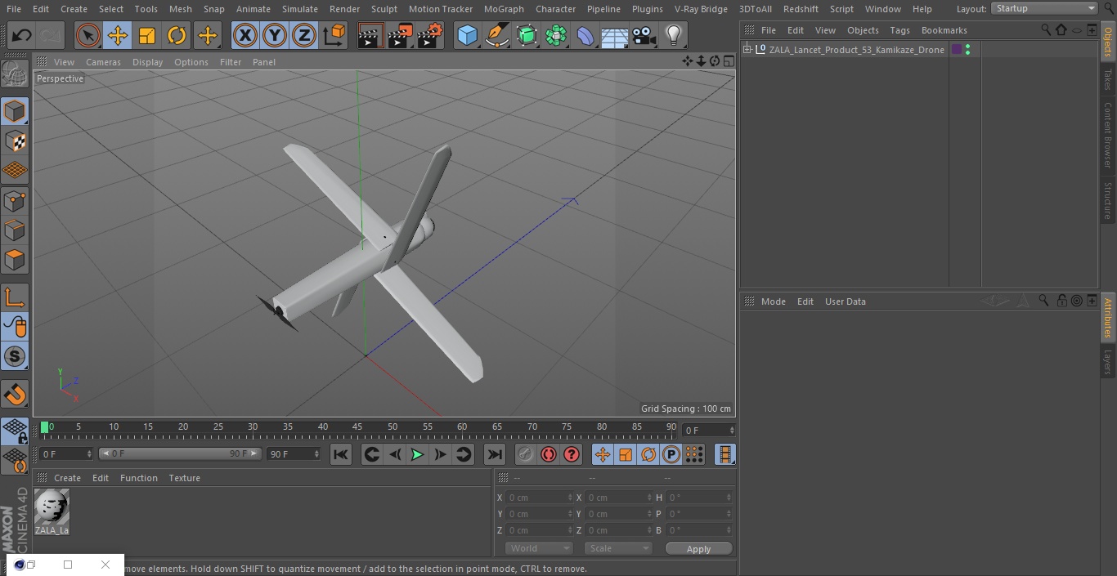Add a Light object
Image resolution: width=1117 pixels, height=576 pixels.
coord(674,35)
